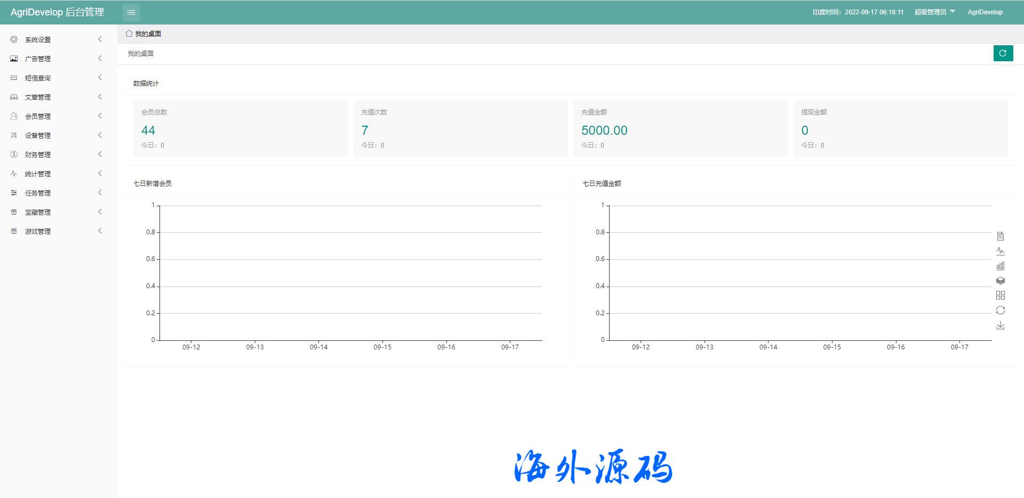Click the green refresh button

[1003, 53]
